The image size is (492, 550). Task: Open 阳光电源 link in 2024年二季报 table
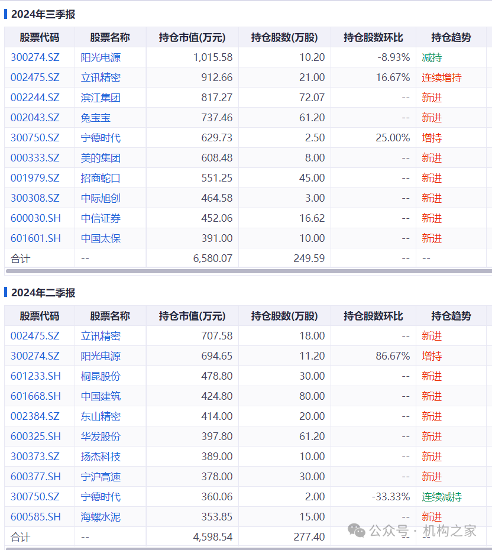click(101, 356)
